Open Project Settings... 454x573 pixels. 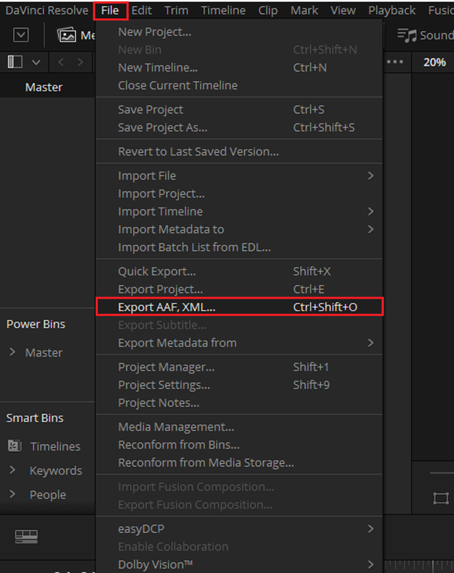coord(239,385)
